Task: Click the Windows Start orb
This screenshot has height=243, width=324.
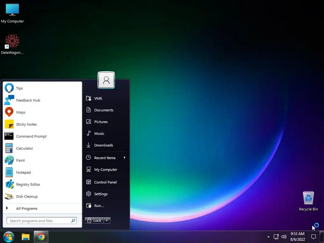Action: click(9, 237)
